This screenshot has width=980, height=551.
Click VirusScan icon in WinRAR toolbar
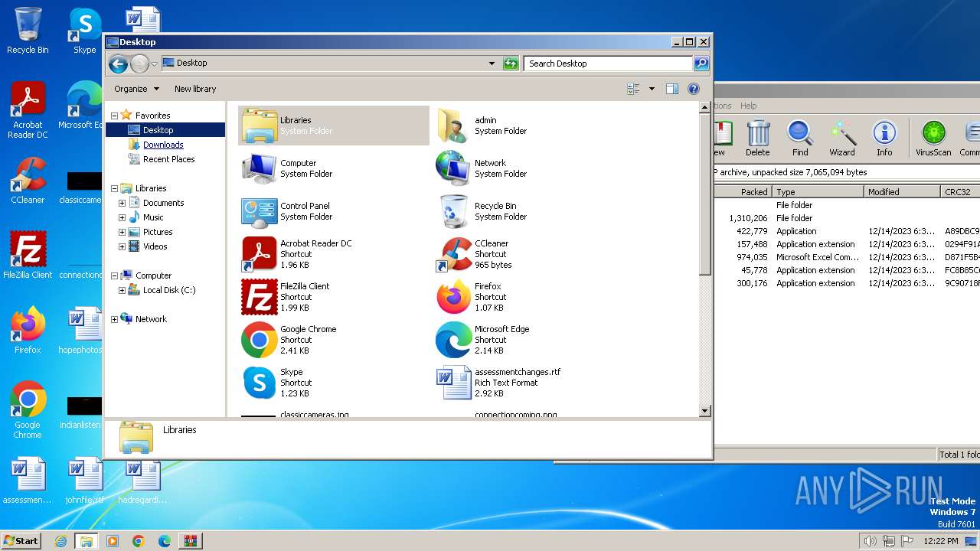(933, 139)
